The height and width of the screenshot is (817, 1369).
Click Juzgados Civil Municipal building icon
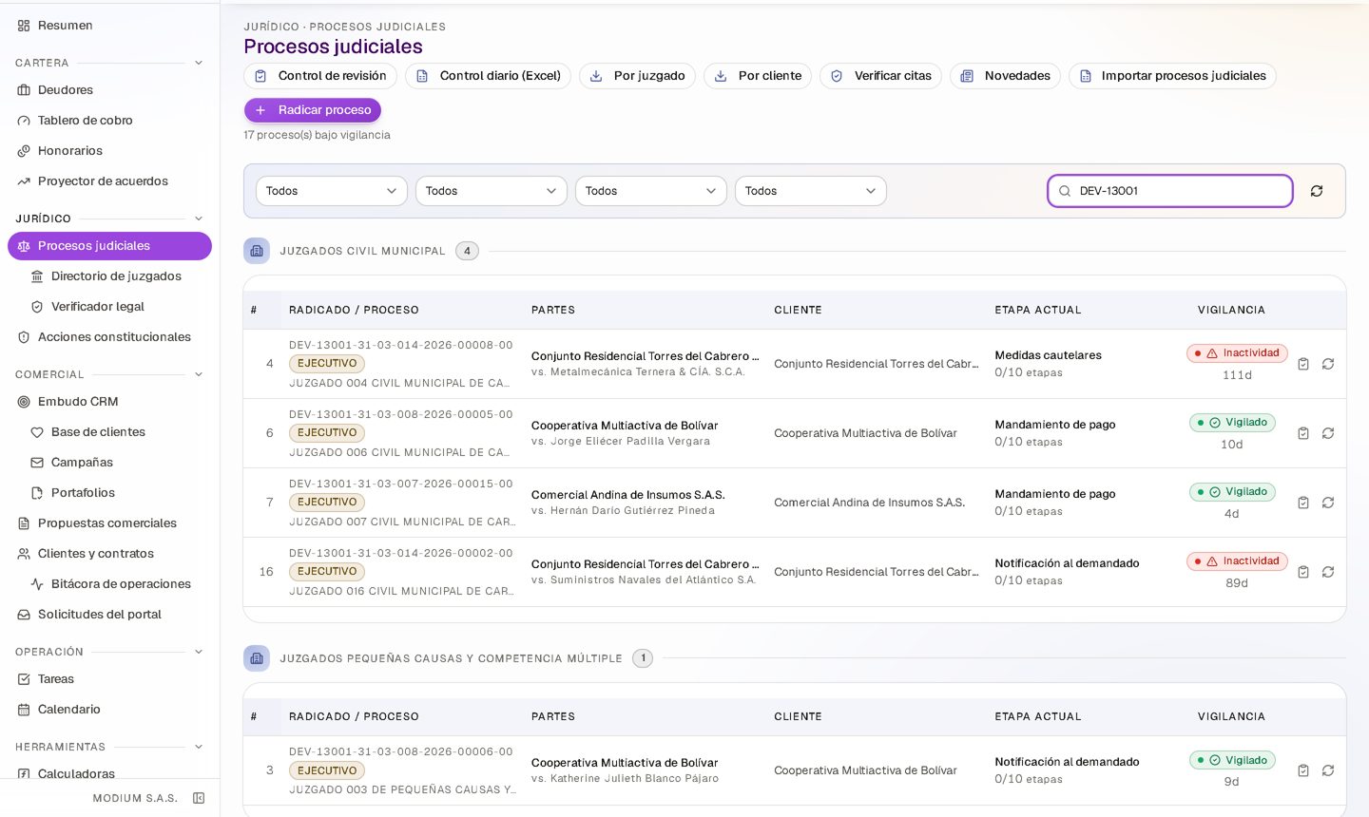click(x=257, y=251)
